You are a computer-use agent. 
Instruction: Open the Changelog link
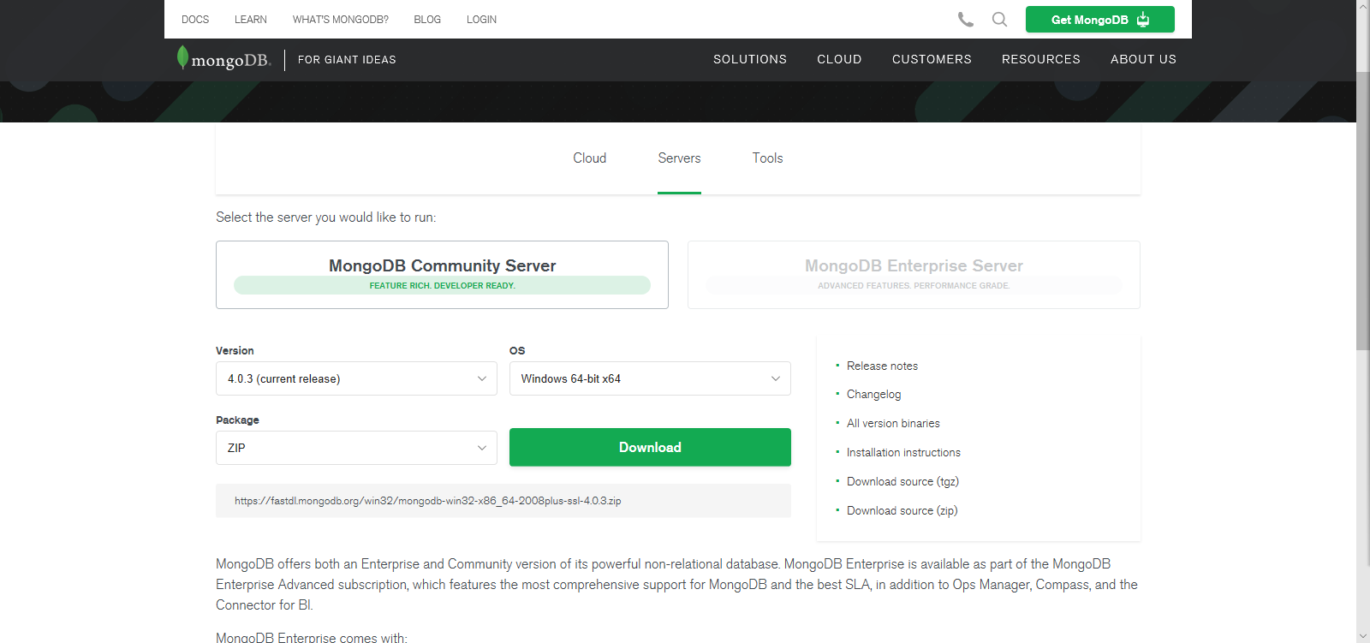pyautogui.click(x=873, y=395)
